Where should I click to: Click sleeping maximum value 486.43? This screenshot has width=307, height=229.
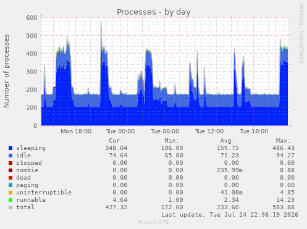(284, 148)
